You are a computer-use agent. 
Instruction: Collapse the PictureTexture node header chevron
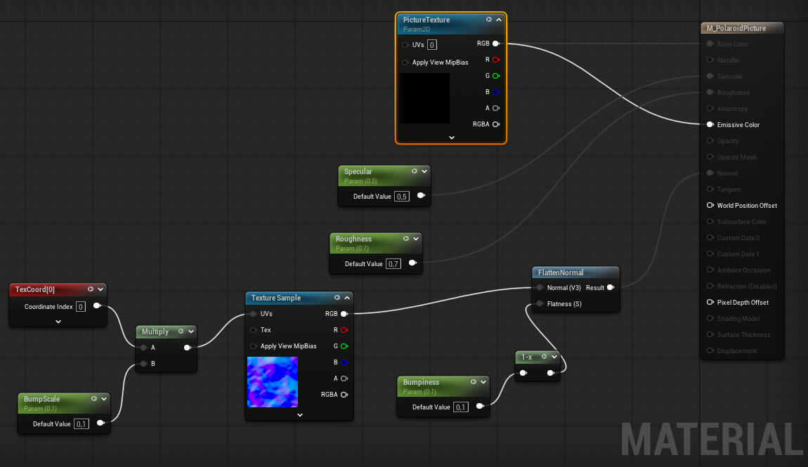click(499, 20)
